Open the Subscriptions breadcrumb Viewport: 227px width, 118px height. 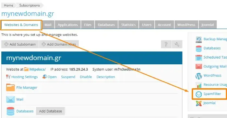click(x=30, y=5)
